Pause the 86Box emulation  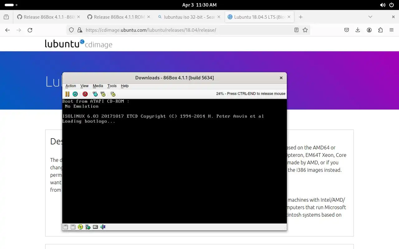[x=67, y=94]
